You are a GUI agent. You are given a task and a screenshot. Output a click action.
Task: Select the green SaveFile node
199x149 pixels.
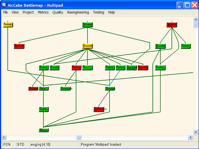[x=160, y=67]
